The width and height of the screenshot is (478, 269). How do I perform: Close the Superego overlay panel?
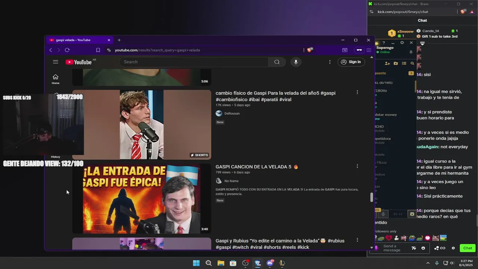coord(411,43)
